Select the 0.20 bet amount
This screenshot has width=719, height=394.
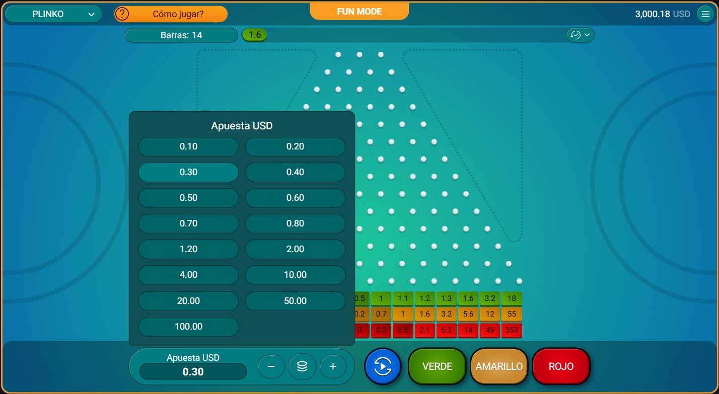point(295,146)
